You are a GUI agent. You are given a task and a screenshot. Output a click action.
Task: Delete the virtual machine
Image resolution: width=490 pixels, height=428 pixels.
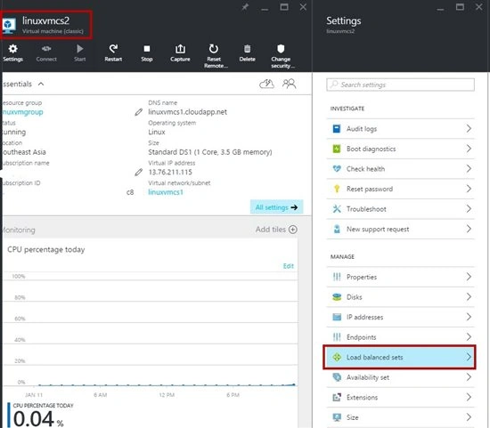247,53
